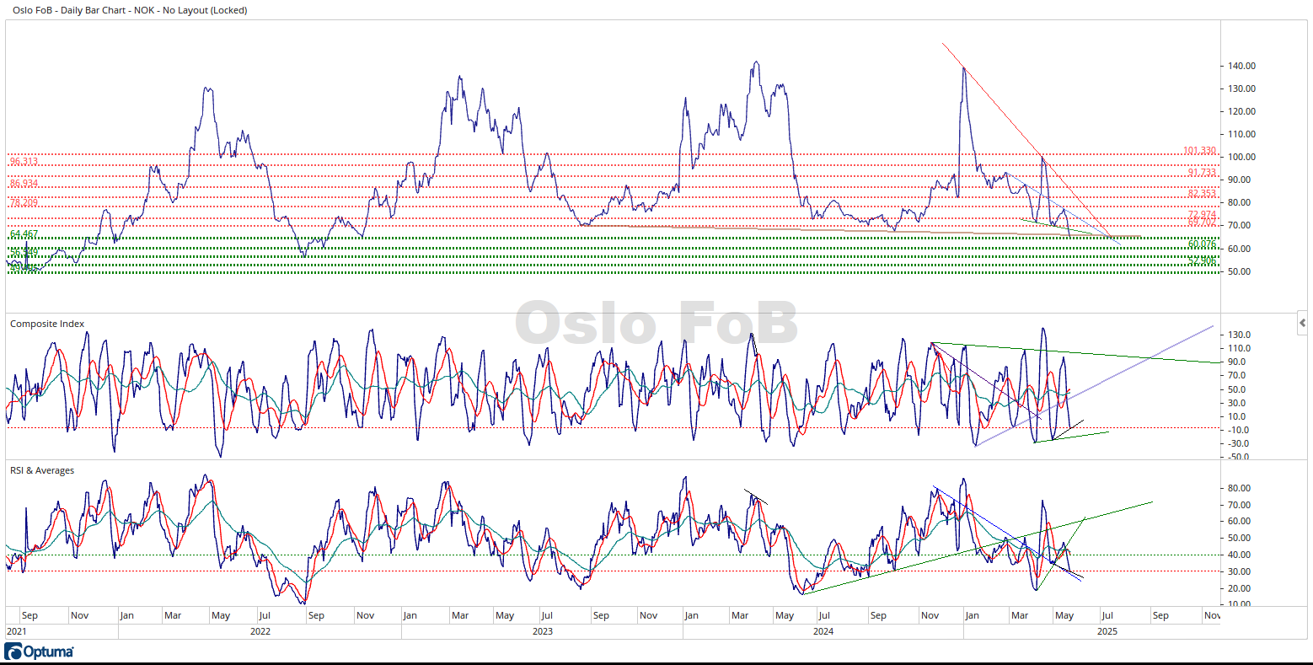Screen dimensions: 1313x665
Task: Select the 86.934 red level label
Action: click(x=24, y=183)
